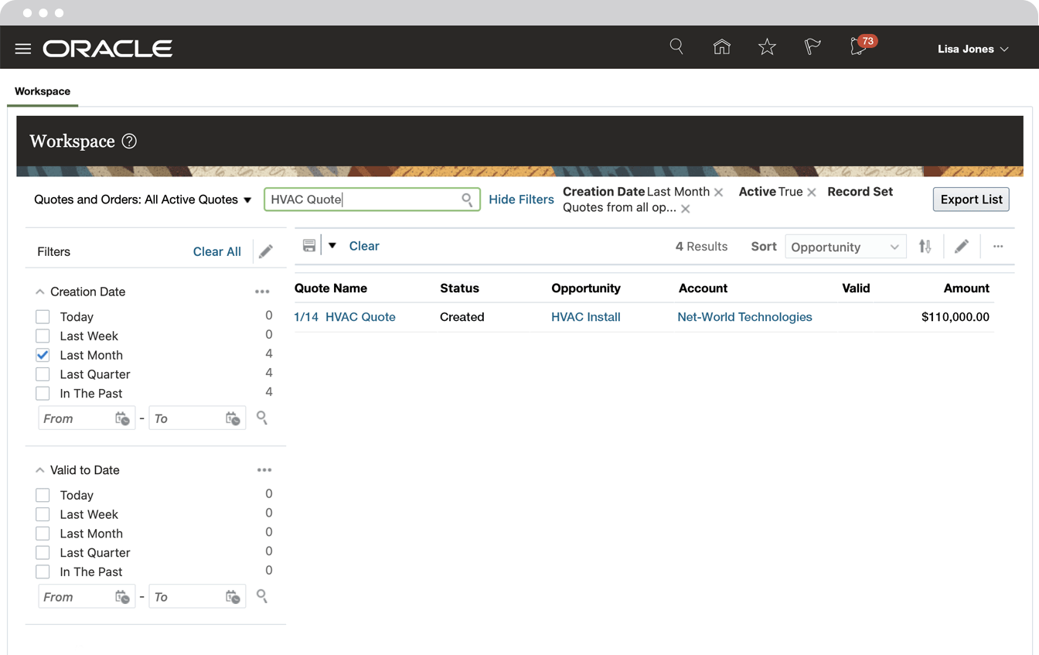Click the Export List button
This screenshot has height=655, width=1039.
click(x=971, y=200)
